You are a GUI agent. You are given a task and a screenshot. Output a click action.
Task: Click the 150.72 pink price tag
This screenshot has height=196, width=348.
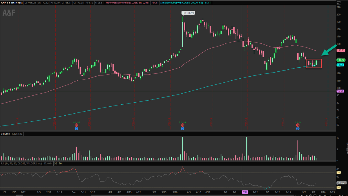coord(340,50)
